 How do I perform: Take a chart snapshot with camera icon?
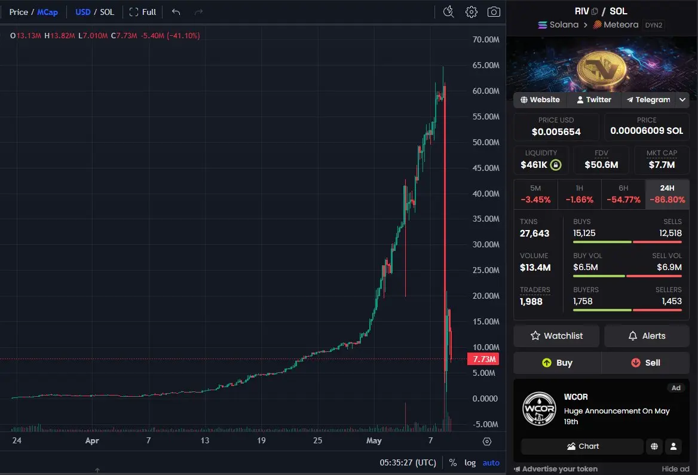(x=494, y=12)
